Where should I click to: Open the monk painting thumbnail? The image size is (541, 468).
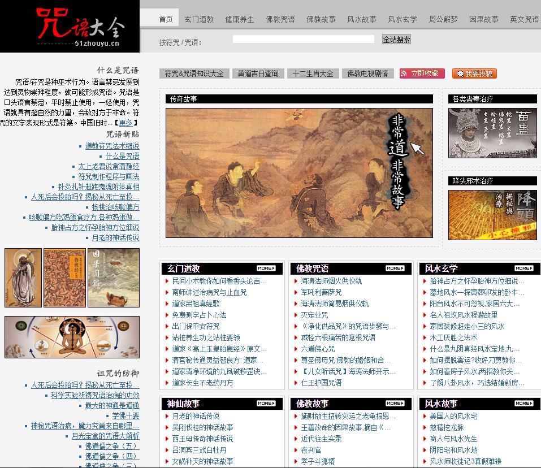tap(23, 278)
